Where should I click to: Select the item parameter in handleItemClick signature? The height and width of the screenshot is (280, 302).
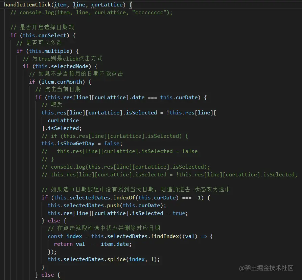(x=60, y=5)
